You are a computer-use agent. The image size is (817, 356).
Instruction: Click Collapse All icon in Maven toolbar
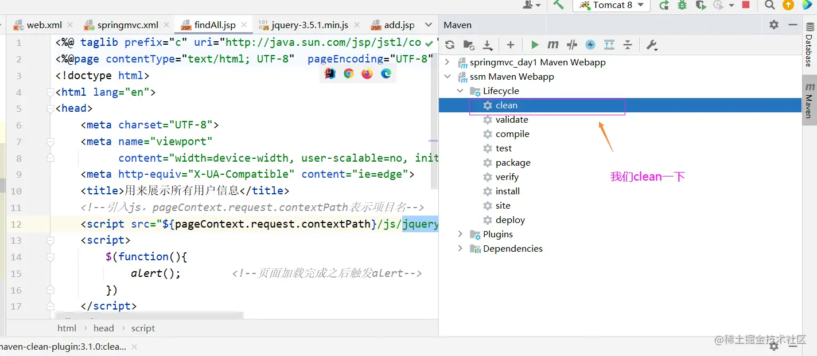click(628, 45)
